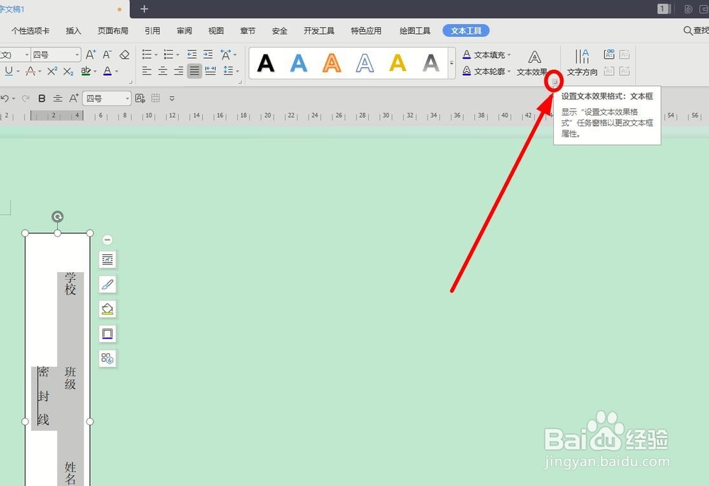Image resolution: width=709 pixels, height=486 pixels.
Task: Switch to the 插入 tab
Action: pyautogui.click(x=73, y=30)
